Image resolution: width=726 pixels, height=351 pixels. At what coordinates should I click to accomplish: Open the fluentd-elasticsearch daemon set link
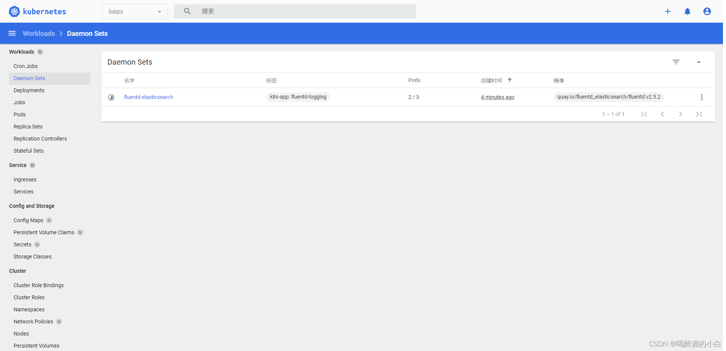click(149, 97)
